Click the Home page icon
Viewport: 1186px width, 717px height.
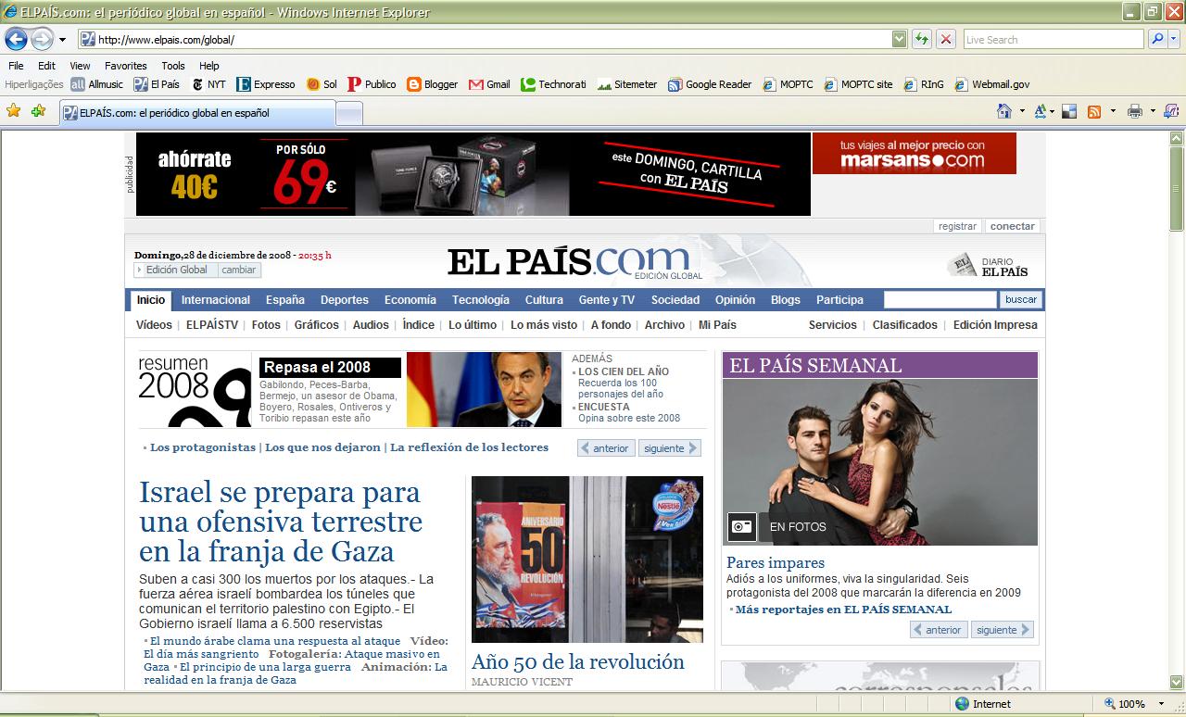pos(1003,111)
